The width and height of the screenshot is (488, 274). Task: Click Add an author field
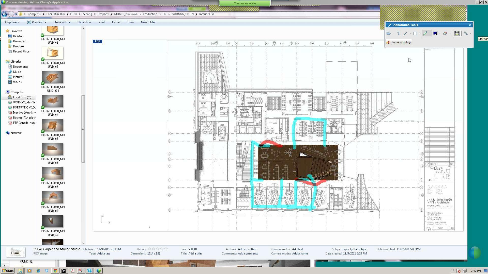coord(247,249)
